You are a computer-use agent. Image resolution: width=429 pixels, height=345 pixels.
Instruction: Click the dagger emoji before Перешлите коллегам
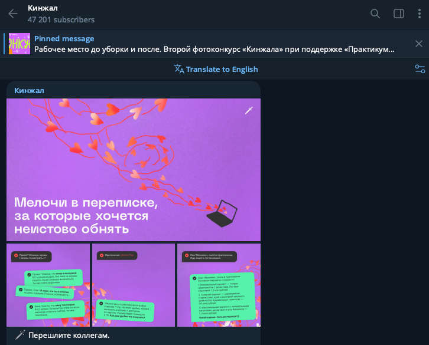coord(20,335)
